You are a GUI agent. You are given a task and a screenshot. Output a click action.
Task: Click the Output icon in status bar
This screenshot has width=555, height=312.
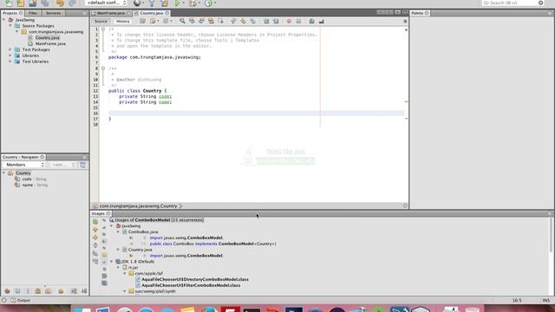14,301
